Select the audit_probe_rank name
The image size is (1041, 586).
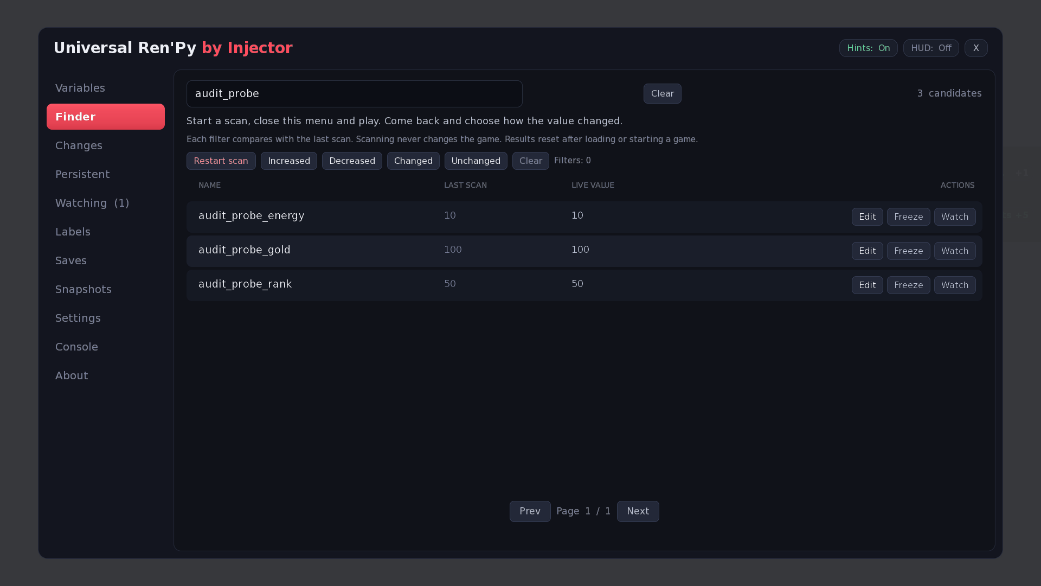pos(245,284)
